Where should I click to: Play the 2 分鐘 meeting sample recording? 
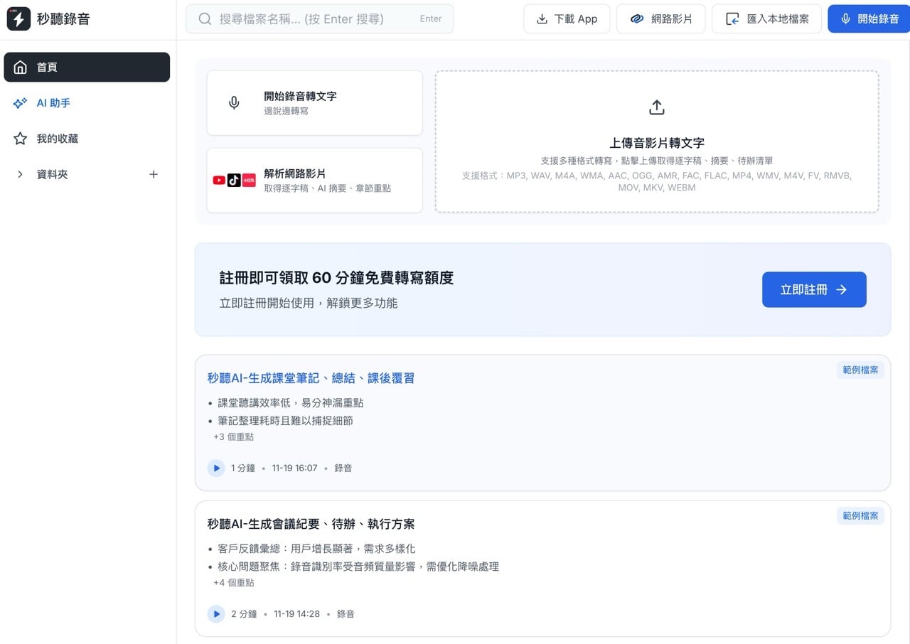216,613
